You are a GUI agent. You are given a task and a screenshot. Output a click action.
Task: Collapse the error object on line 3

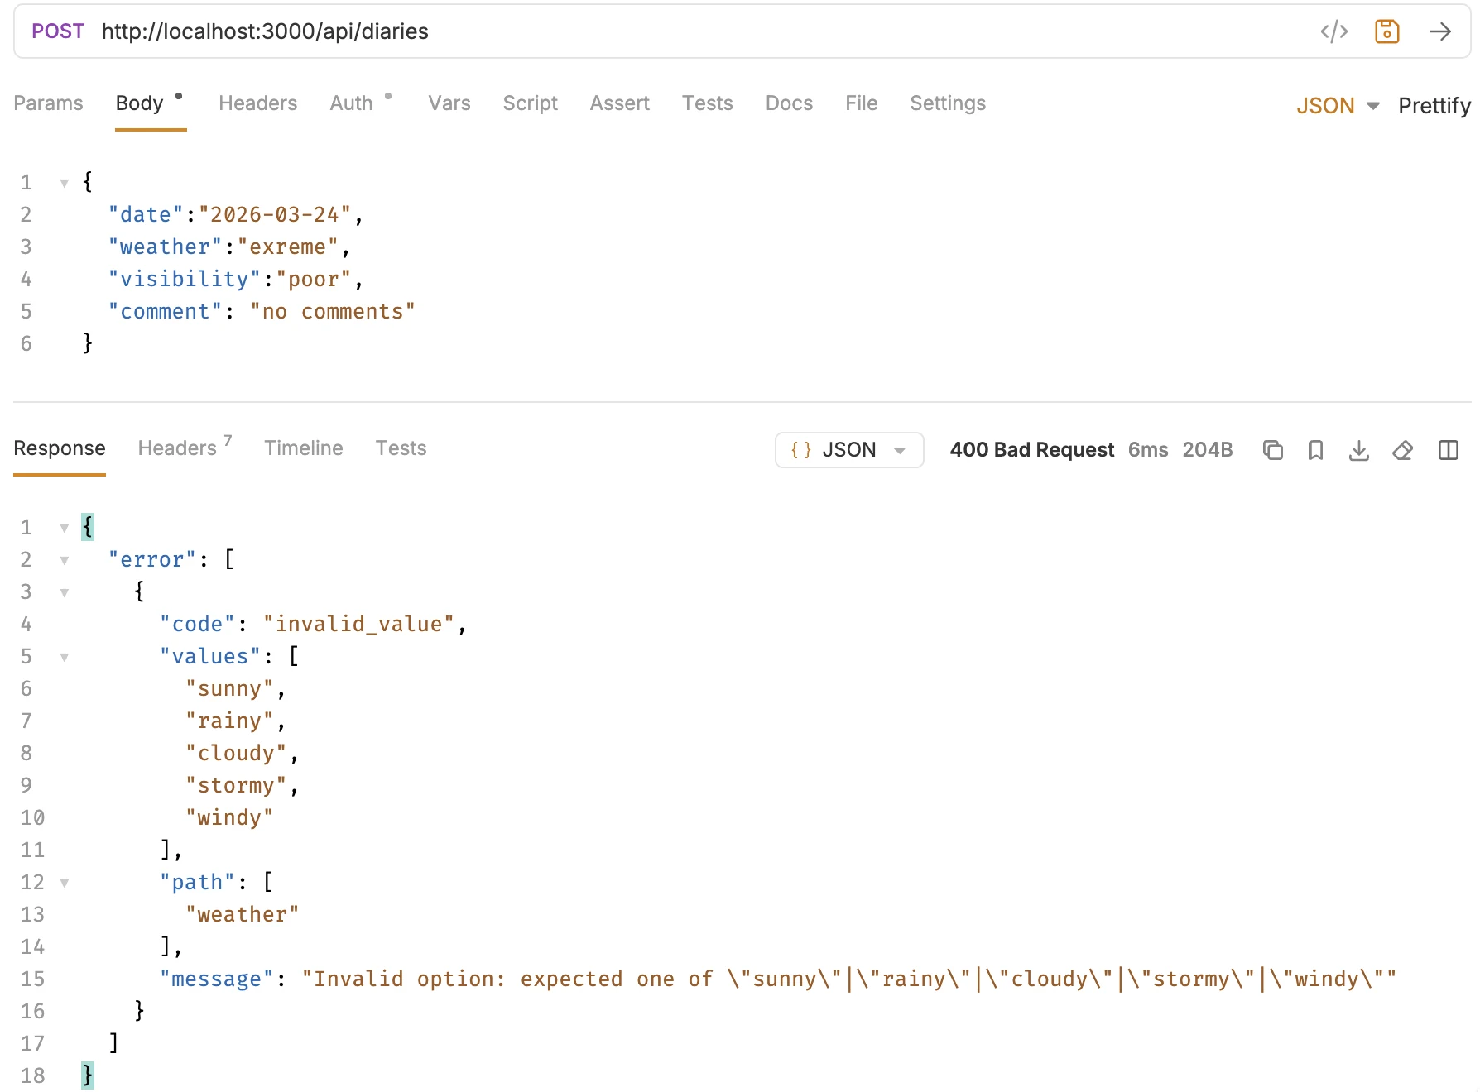(64, 592)
